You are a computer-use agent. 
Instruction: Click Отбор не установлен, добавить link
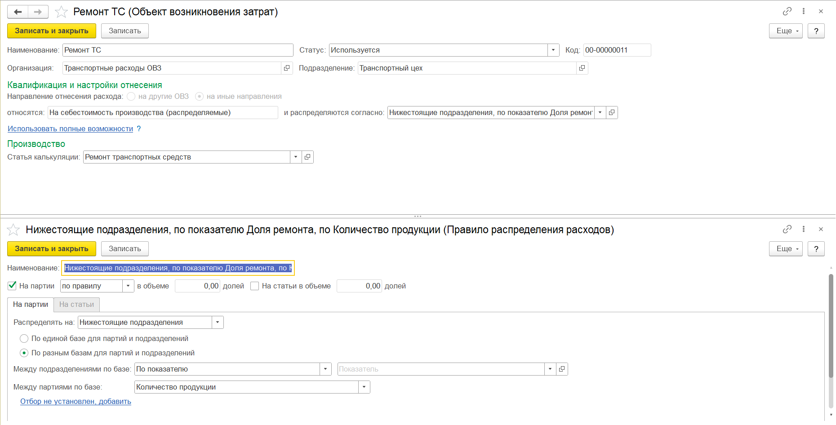pos(76,401)
